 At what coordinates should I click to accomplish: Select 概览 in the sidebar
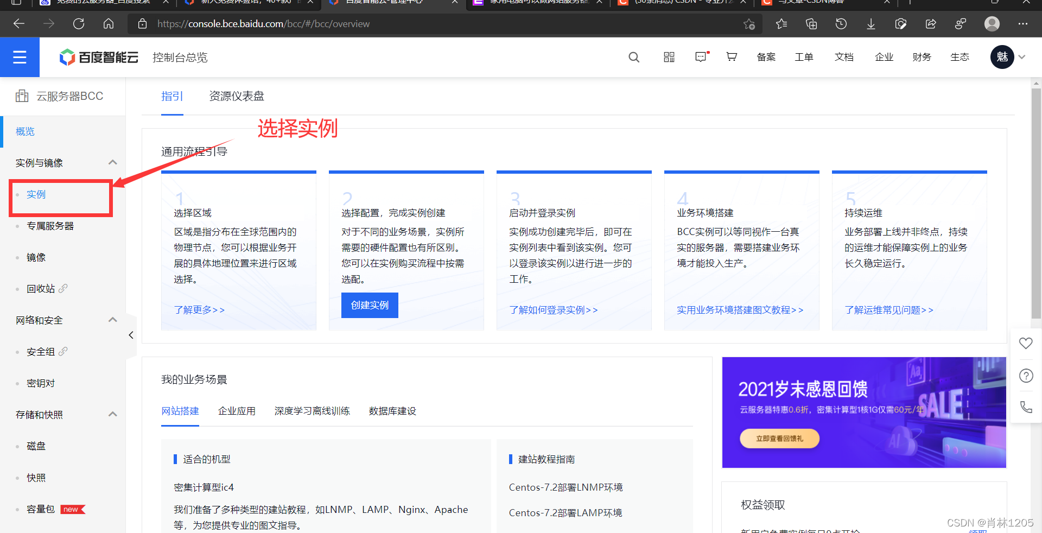[25, 131]
